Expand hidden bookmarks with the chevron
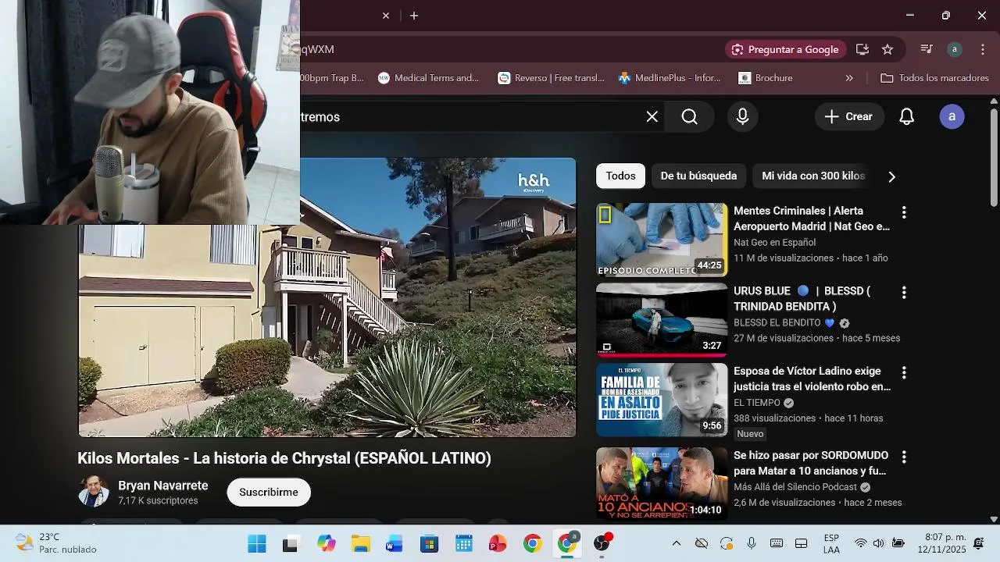Screen dimensions: 1000x562 pyautogui.click(x=849, y=78)
